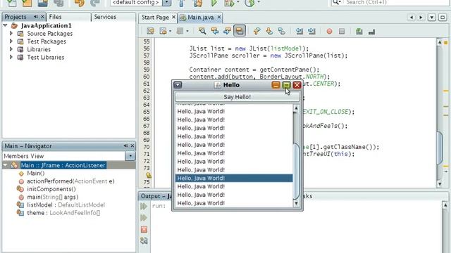The height and width of the screenshot is (253, 451).
Task: Select initComponents() in Navigator
Action: [51, 189]
